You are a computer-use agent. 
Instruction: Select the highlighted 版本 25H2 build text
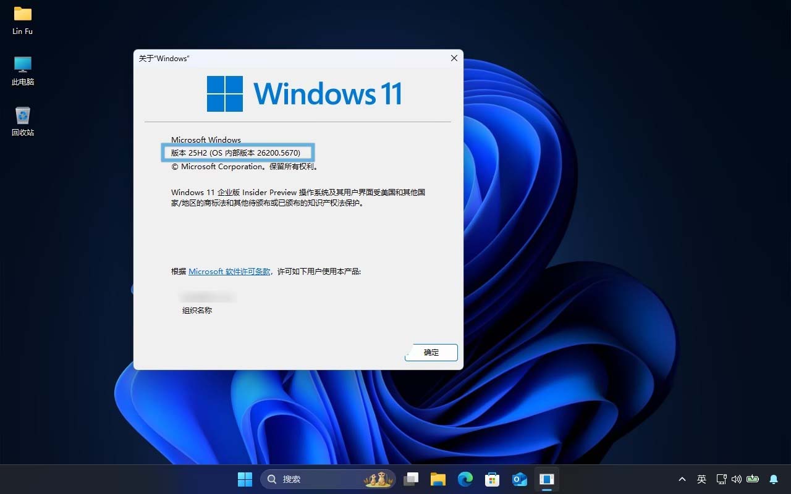[237, 153]
